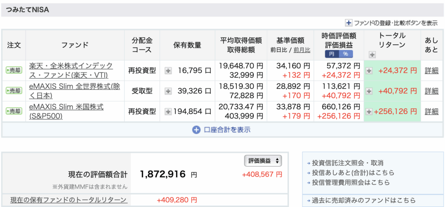
Task: Click the 1,872,916 total valuation amount
Action: (x=163, y=174)
